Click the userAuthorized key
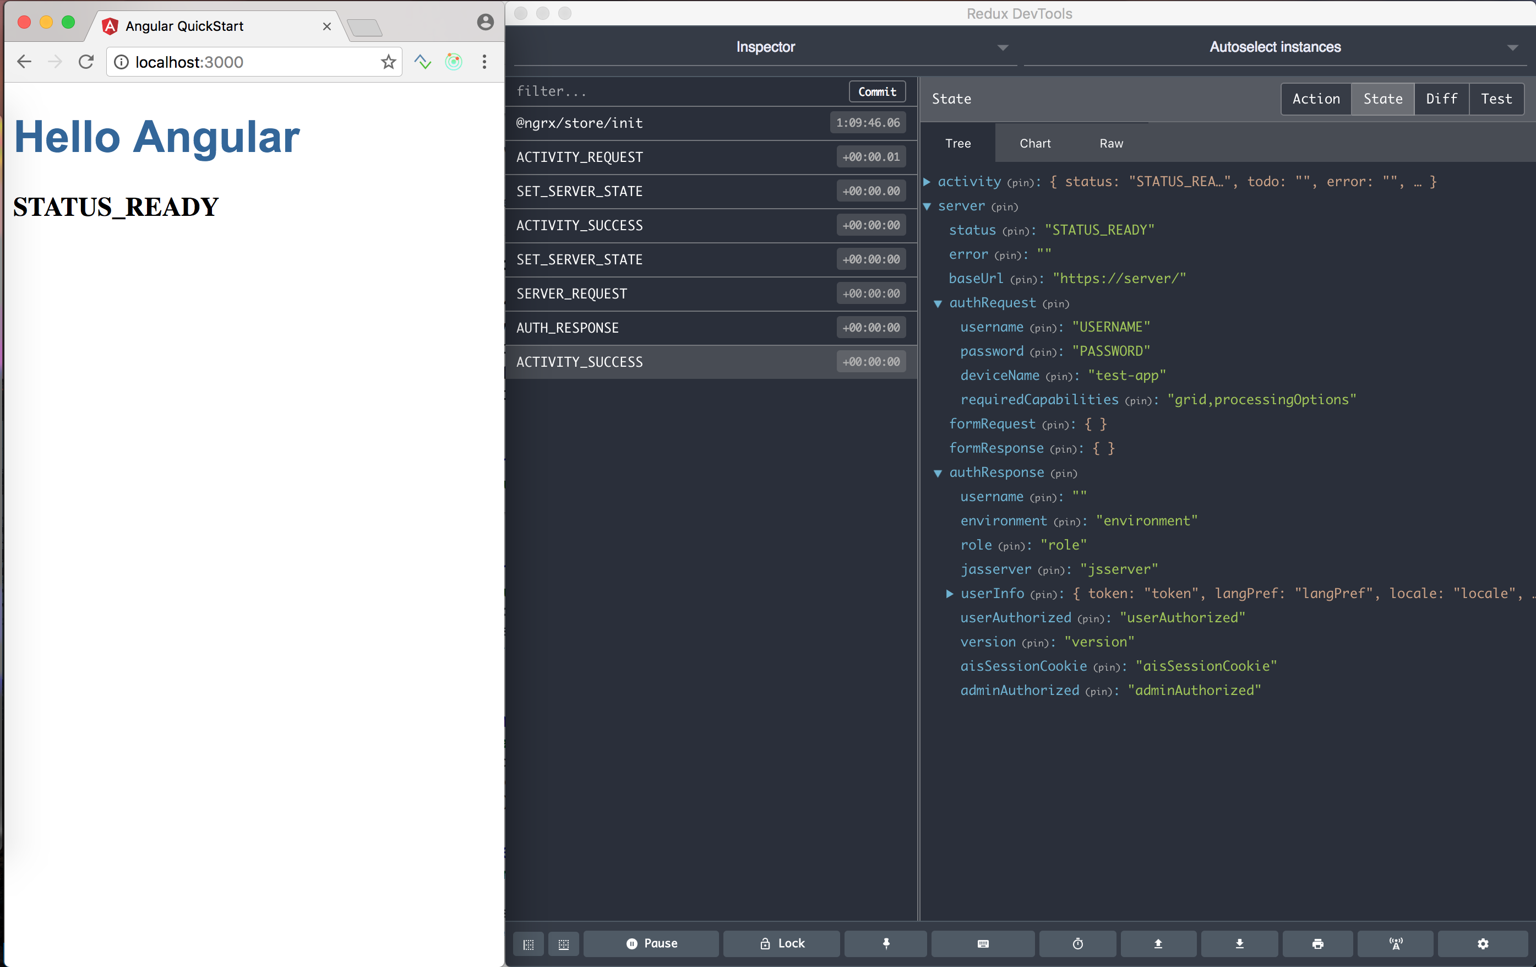Viewport: 1536px width, 967px height. tap(1016, 618)
